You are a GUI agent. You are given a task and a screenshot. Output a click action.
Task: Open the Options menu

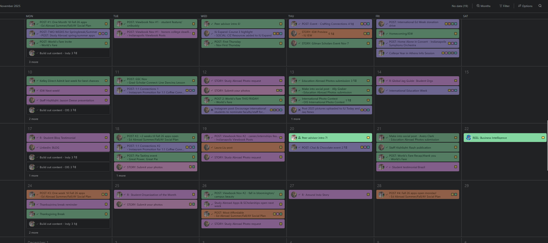point(525,6)
